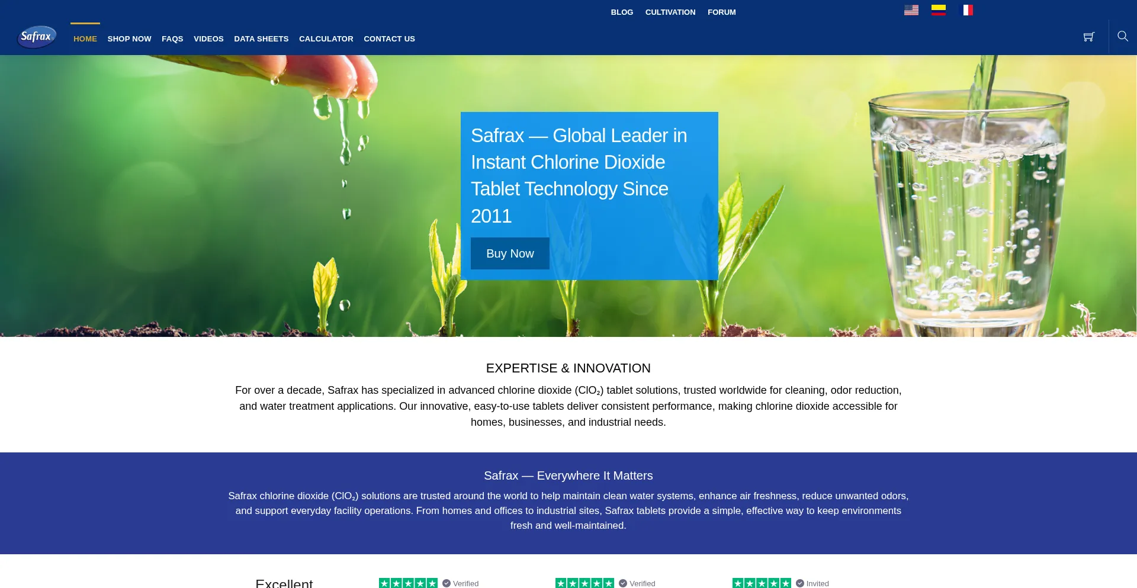Go to the Home menu item

[x=85, y=39]
